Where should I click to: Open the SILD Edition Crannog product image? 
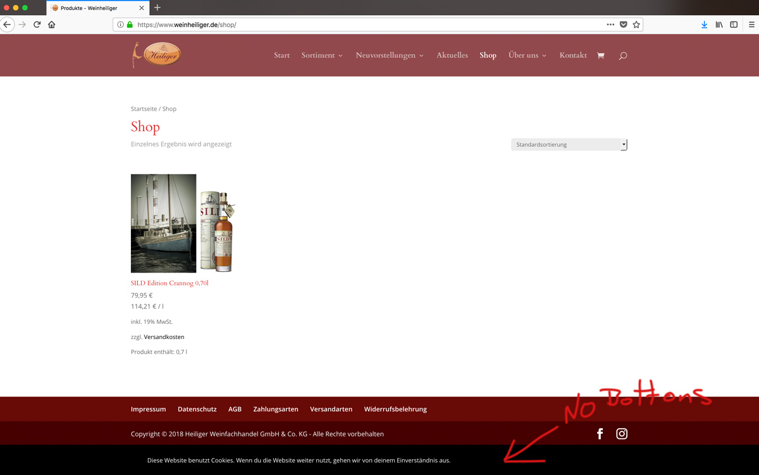pos(183,223)
